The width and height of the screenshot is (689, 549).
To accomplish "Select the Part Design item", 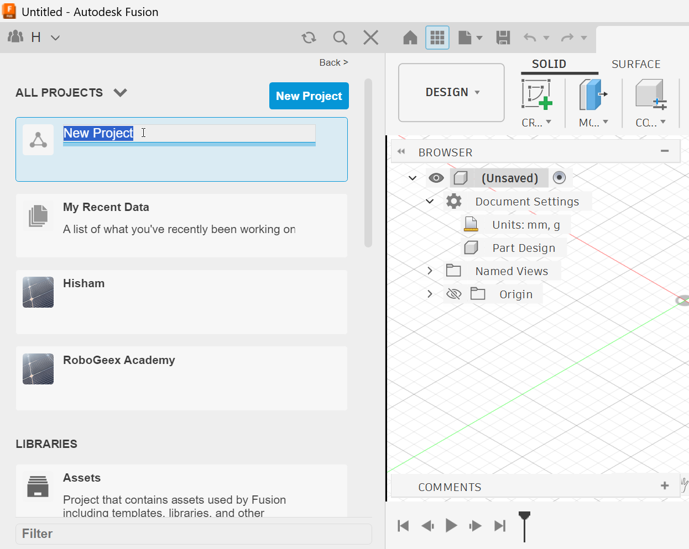I will [524, 248].
